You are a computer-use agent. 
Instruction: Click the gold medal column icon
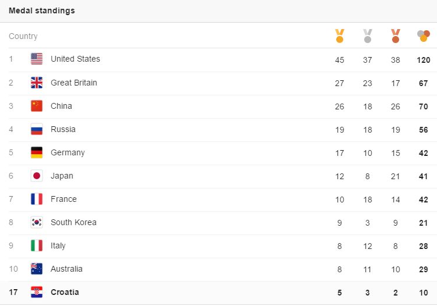pyautogui.click(x=340, y=36)
